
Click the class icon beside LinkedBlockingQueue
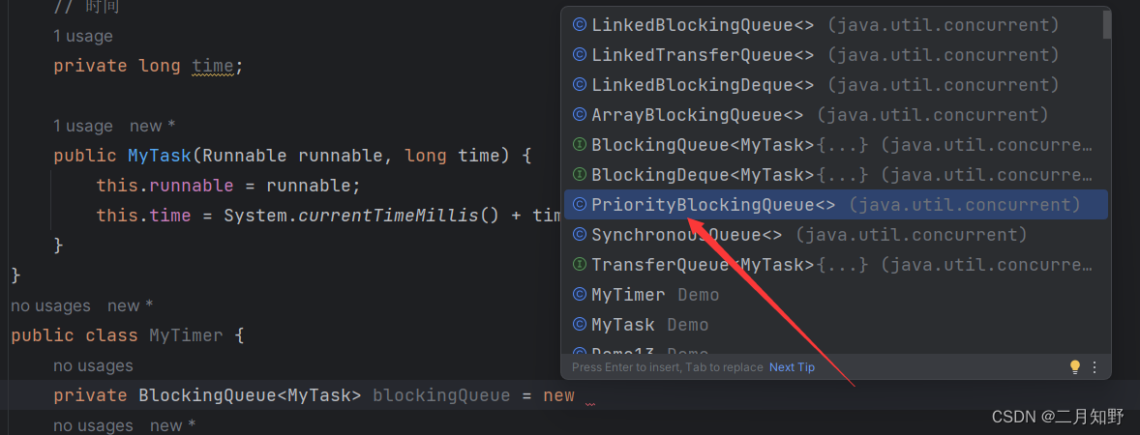pyautogui.click(x=579, y=25)
